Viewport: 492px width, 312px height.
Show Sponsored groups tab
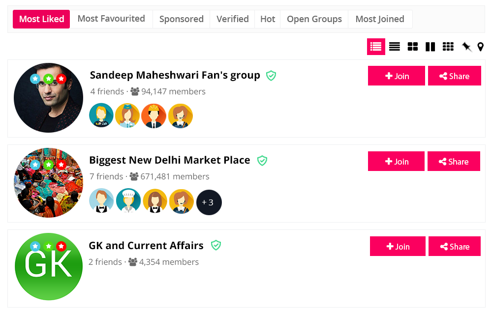[182, 19]
